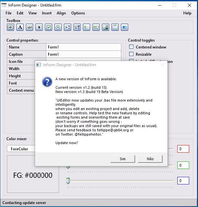Click the 'Update now?' text in dialog
The image size is (198, 207).
67,143
